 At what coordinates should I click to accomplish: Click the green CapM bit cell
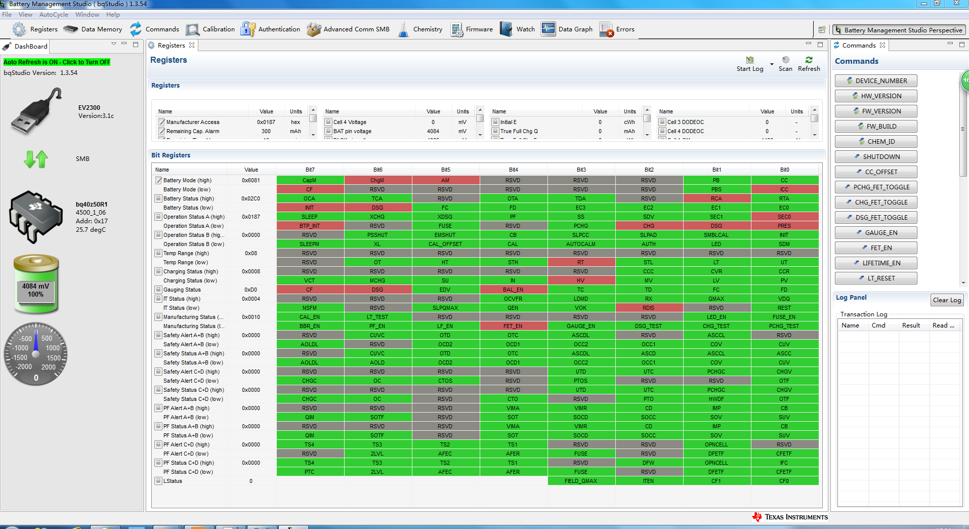point(310,180)
